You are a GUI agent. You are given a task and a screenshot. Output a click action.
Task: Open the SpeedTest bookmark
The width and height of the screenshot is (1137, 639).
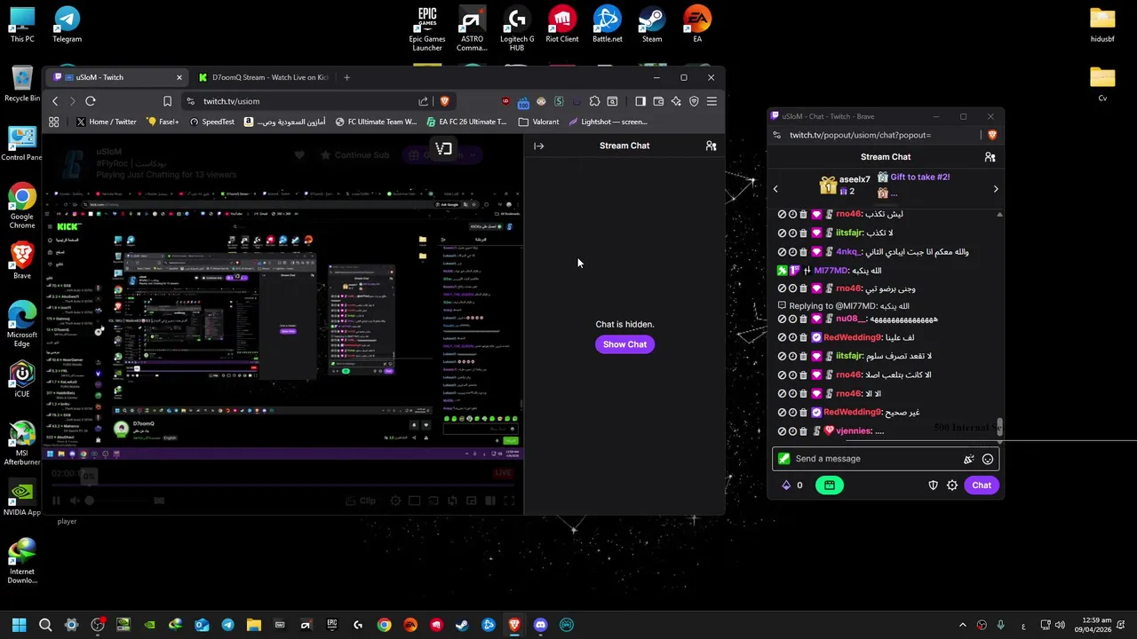tap(211, 122)
